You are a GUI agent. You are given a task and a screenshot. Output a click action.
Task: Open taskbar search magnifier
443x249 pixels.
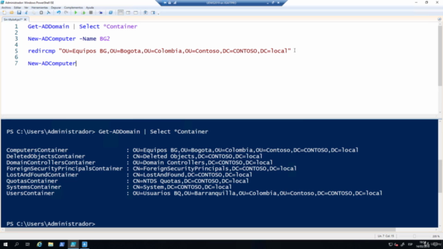[x=17, y=244]
